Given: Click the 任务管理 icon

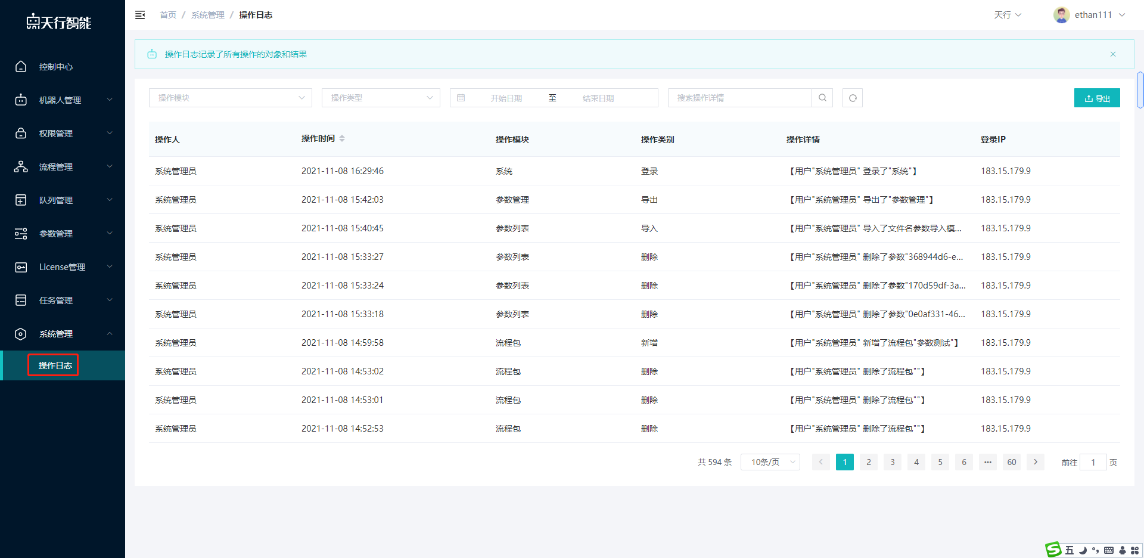Looking at the screenshot, I should click(21, 300).
